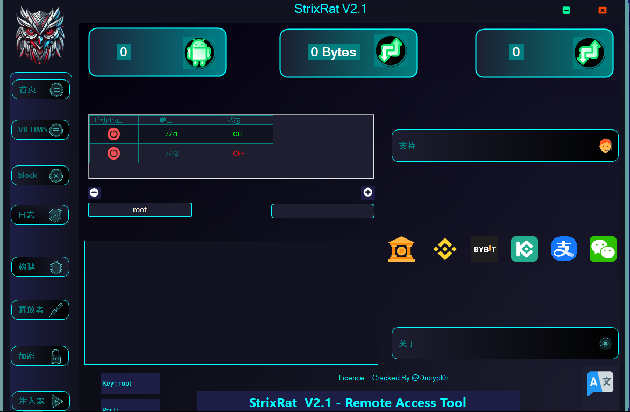
Task: Toggle the power button for port 7771
Action: pos(114,134)
